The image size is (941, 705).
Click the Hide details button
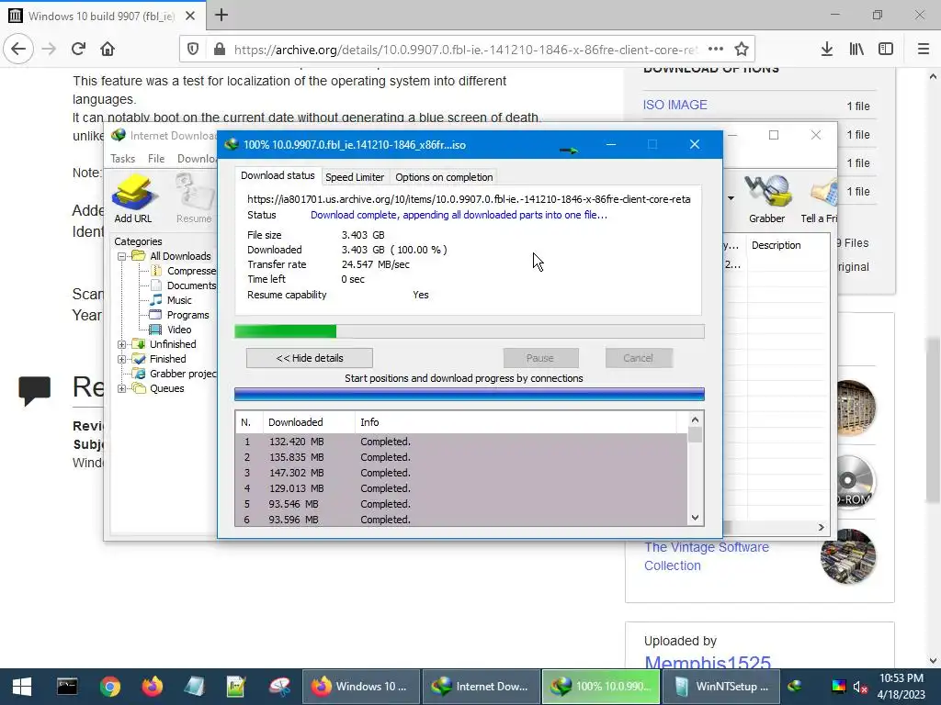coord(310,358)
